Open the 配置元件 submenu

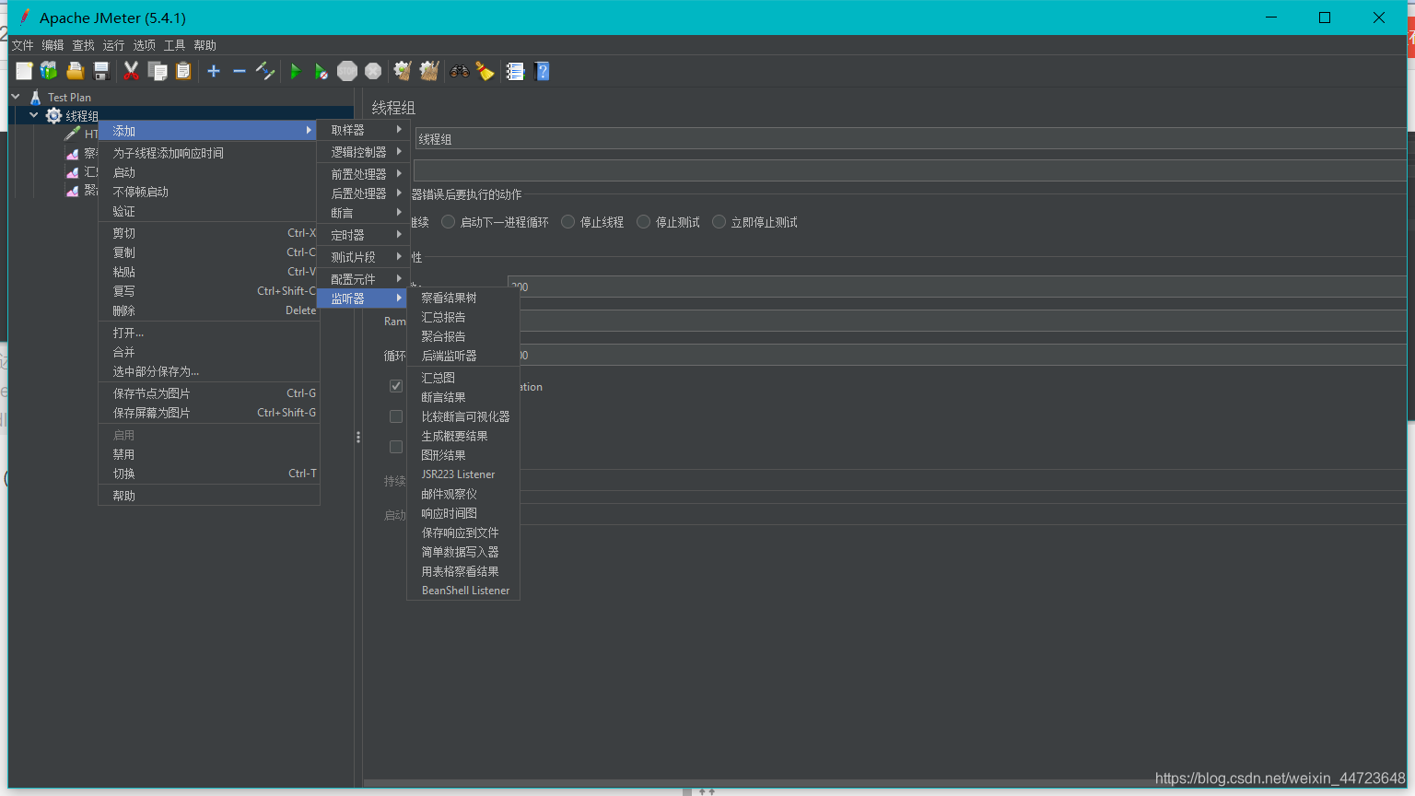pyautogui.click(x=362, y=279)
